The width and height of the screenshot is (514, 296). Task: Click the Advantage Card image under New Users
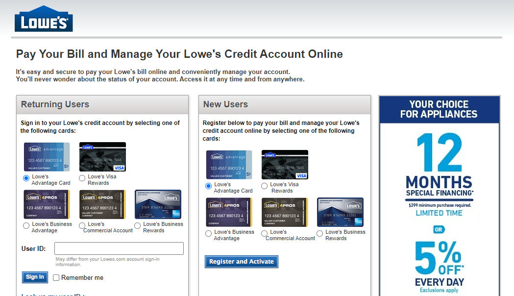coord(229,165)
